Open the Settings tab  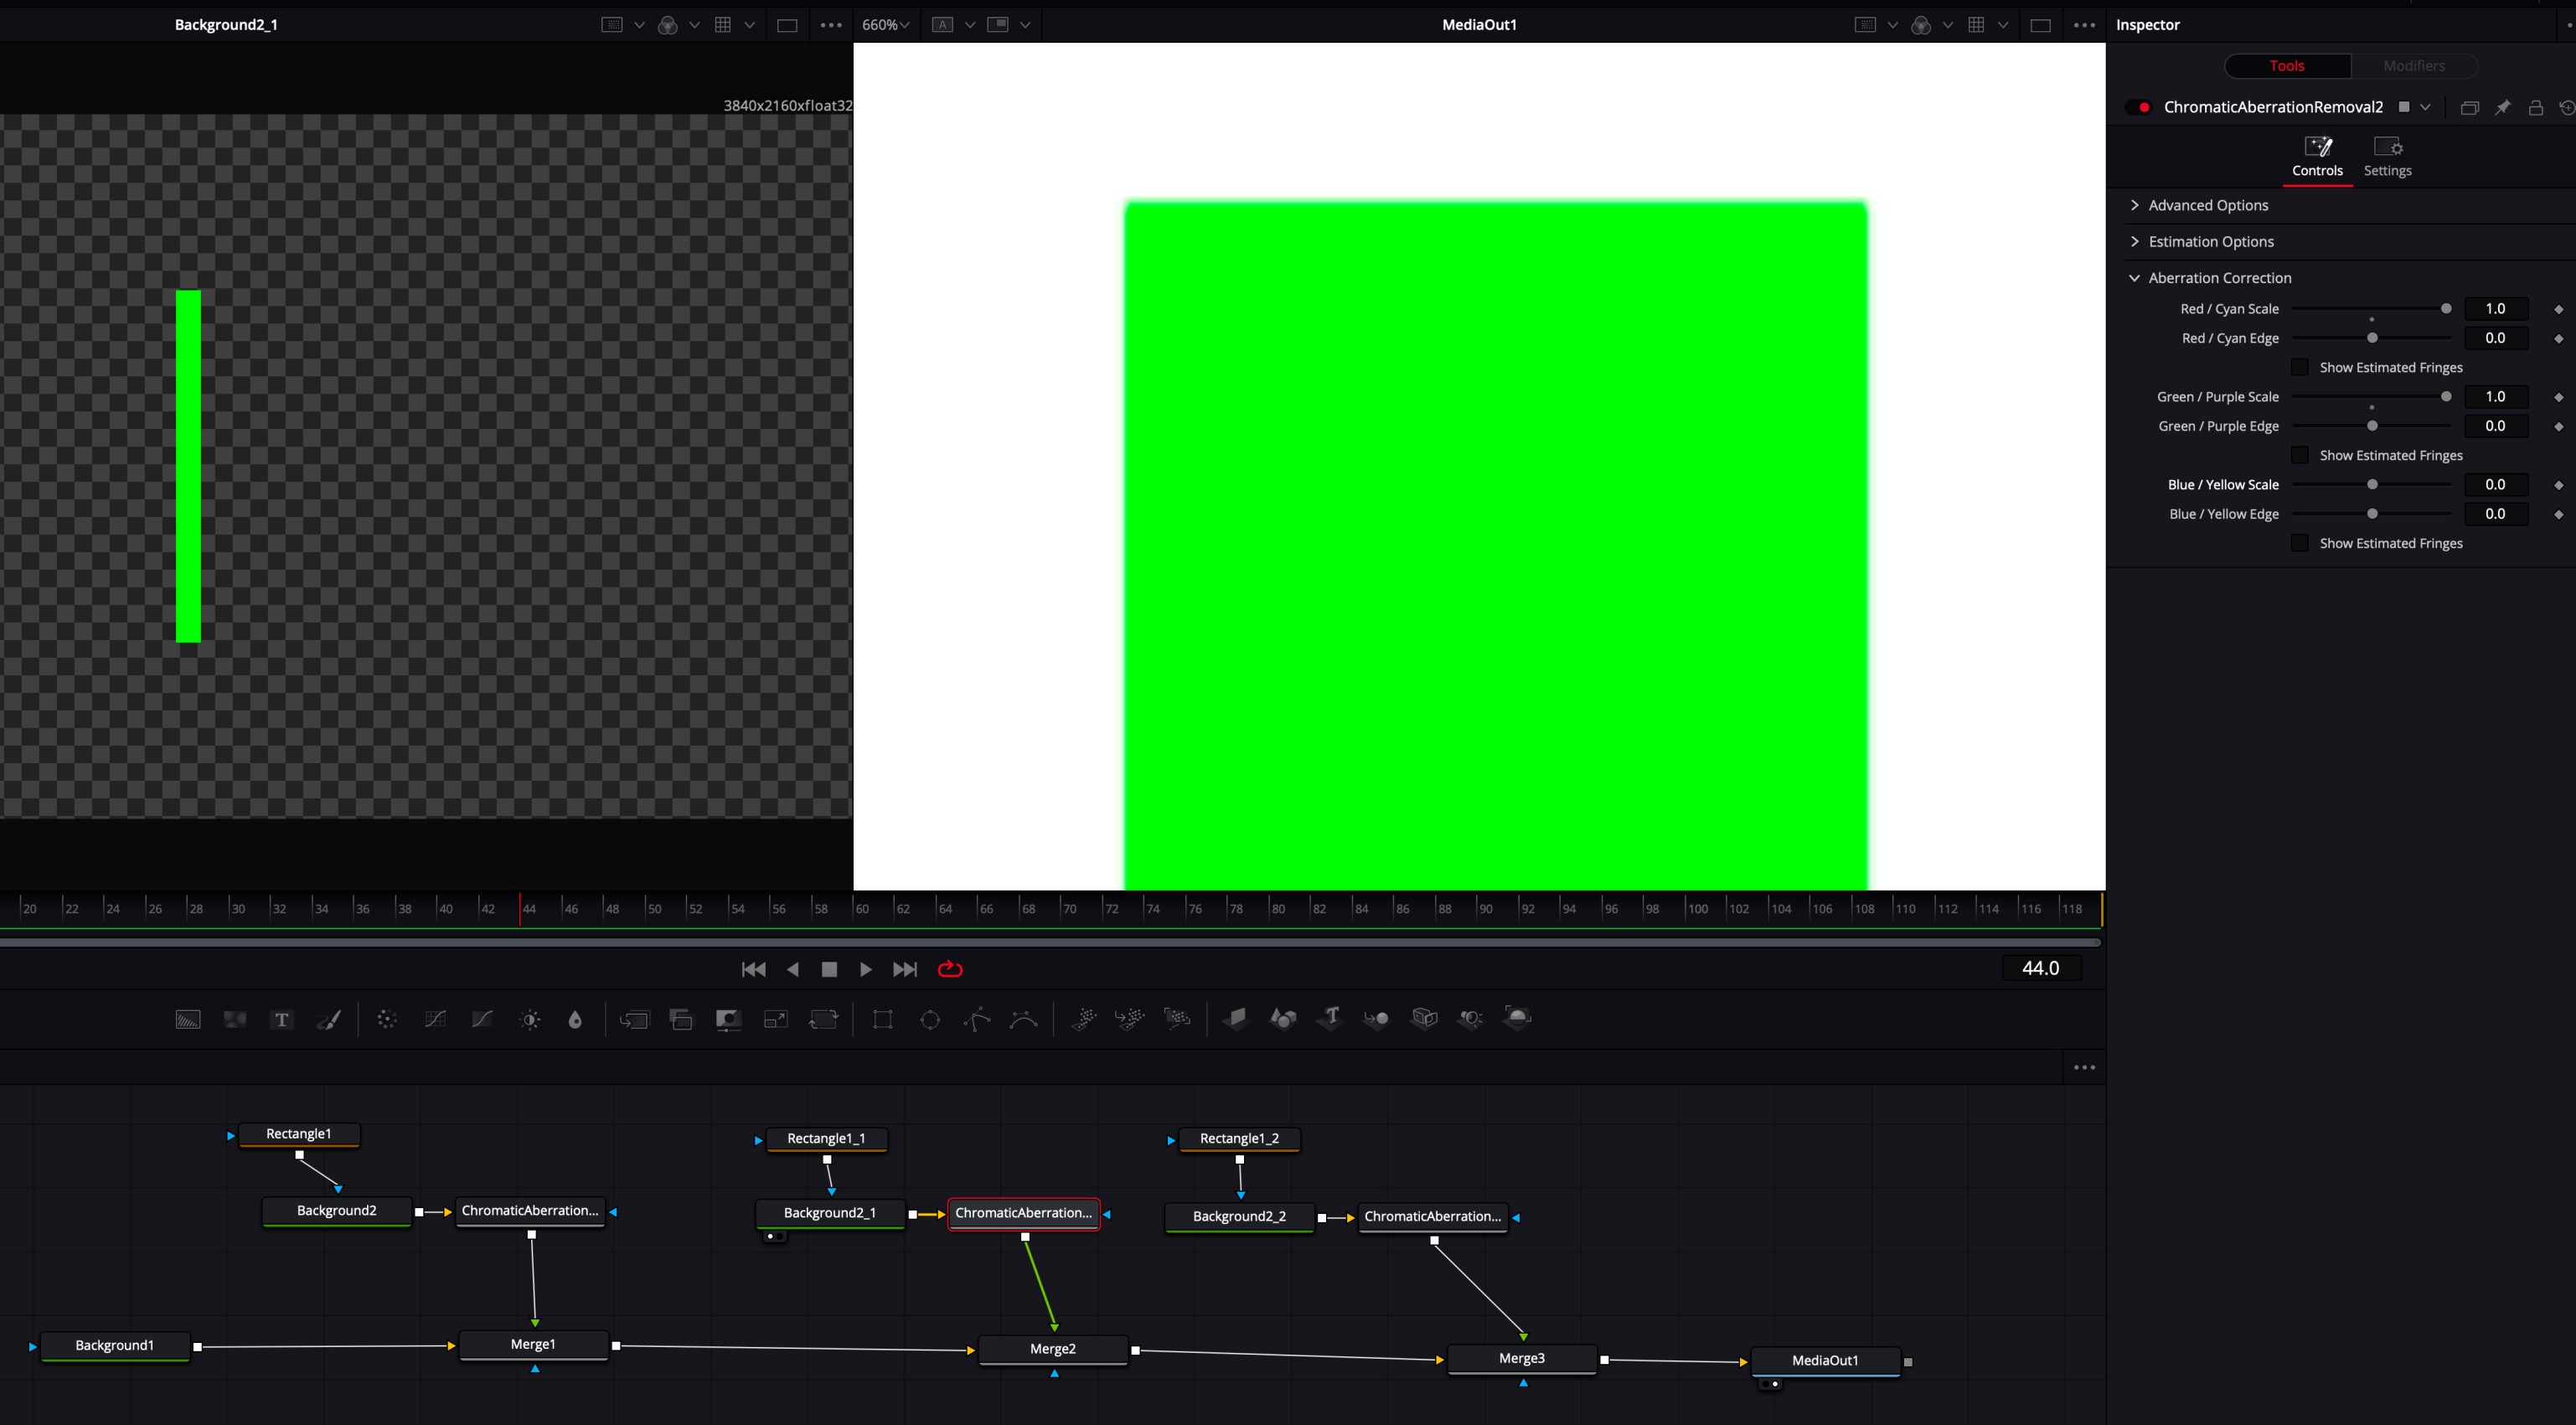(x=2387, y=157)
